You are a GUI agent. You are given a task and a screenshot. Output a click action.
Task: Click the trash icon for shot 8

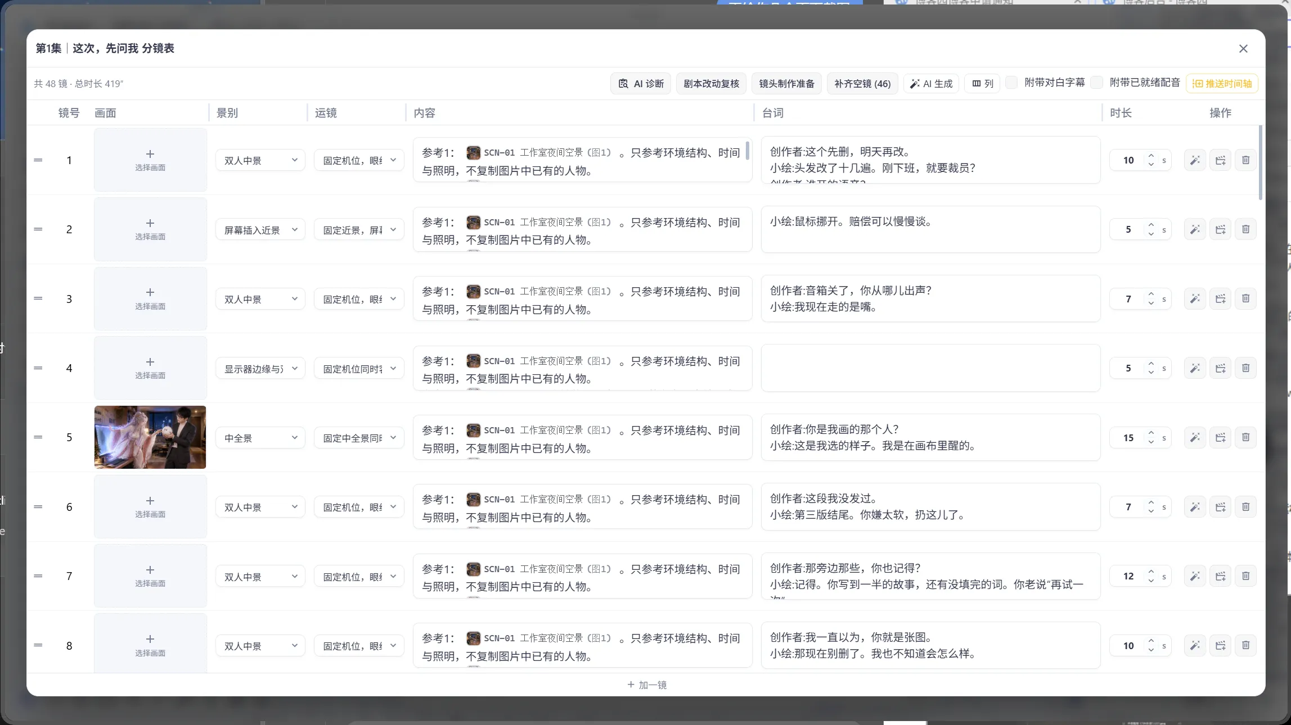point(1245,645)
